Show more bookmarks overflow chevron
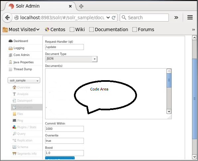Viewport: 198px width, 161px height. coord(193,30)
